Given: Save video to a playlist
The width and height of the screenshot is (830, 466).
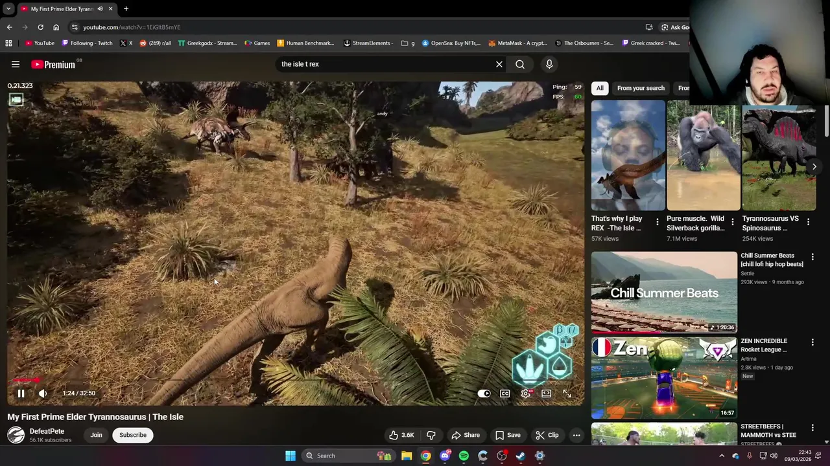Looking at the screenshot, I should [508, 435].
